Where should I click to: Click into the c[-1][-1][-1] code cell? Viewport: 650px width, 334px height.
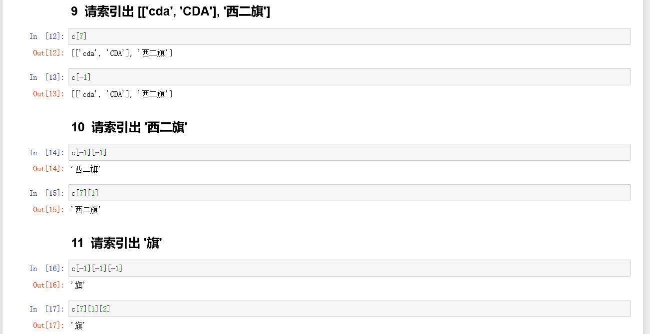(x=349, y=268)
